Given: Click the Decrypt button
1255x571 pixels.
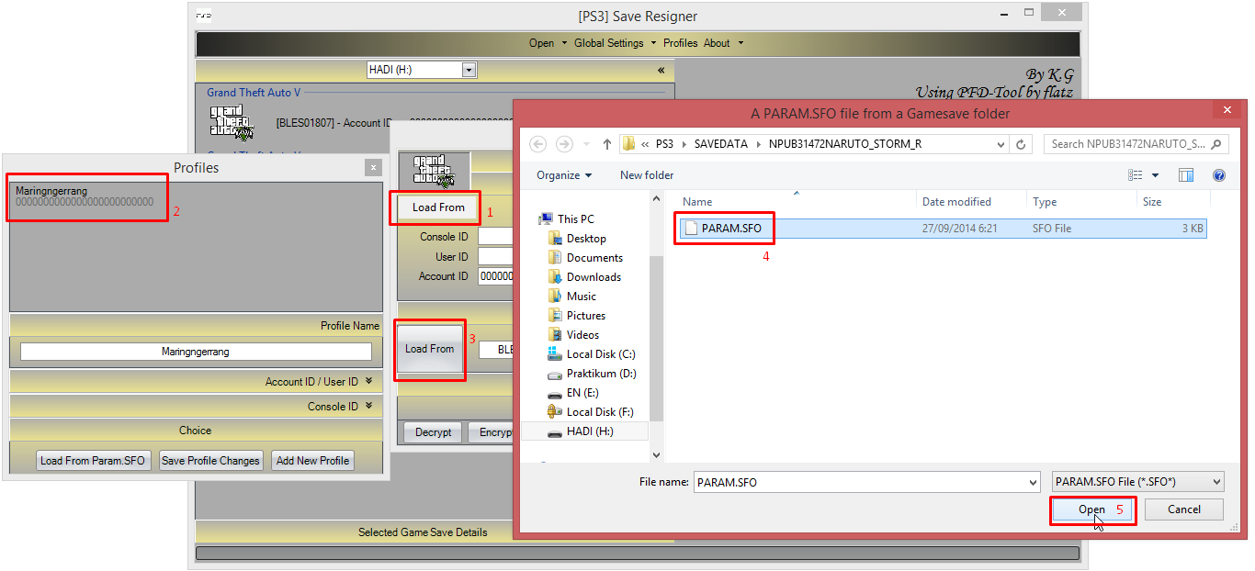Looking at the screenshot, I should point(434,432).
